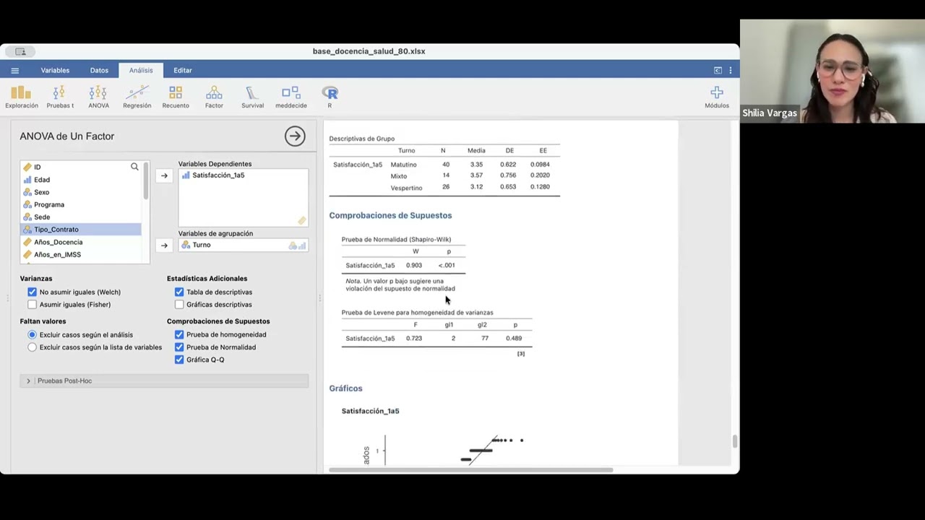The image size is (925, 520).
Task: Click the Shapiro-Wilk W value 0.903
Action: (x=414, y=265)
